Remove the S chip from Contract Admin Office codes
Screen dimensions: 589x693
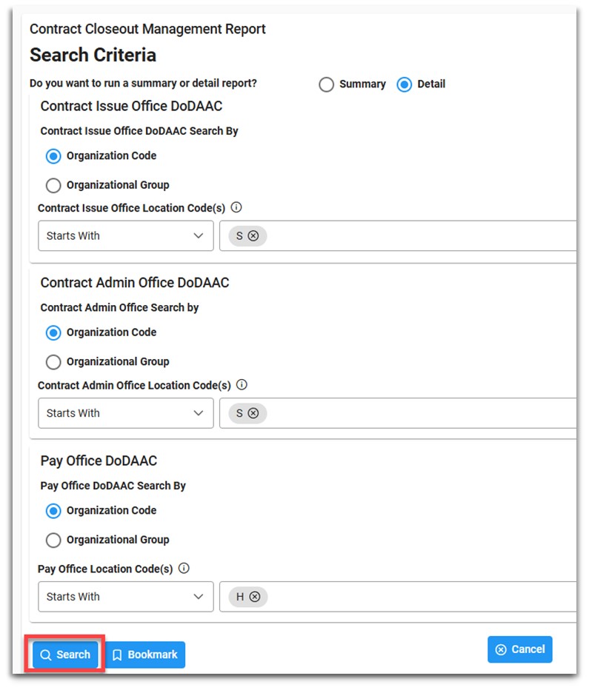[x=253, y=413]
